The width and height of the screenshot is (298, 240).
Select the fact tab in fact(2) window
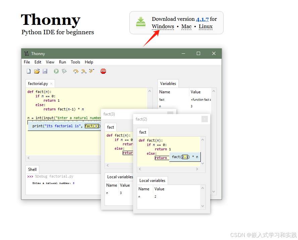pos(143,132)
